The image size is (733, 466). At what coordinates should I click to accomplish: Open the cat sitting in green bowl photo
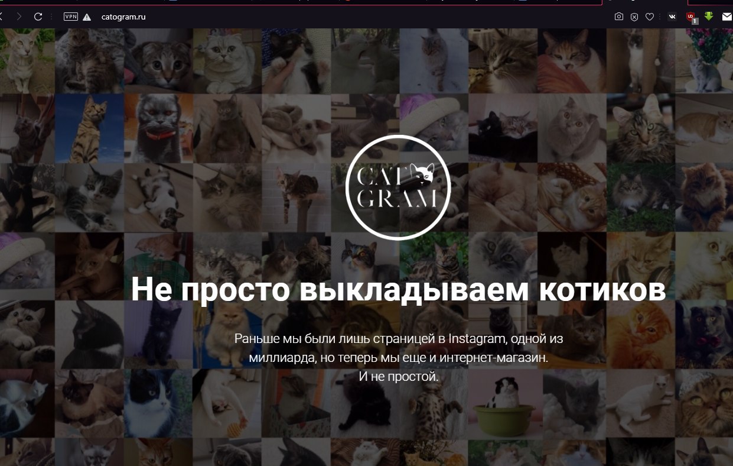[503, 404]
